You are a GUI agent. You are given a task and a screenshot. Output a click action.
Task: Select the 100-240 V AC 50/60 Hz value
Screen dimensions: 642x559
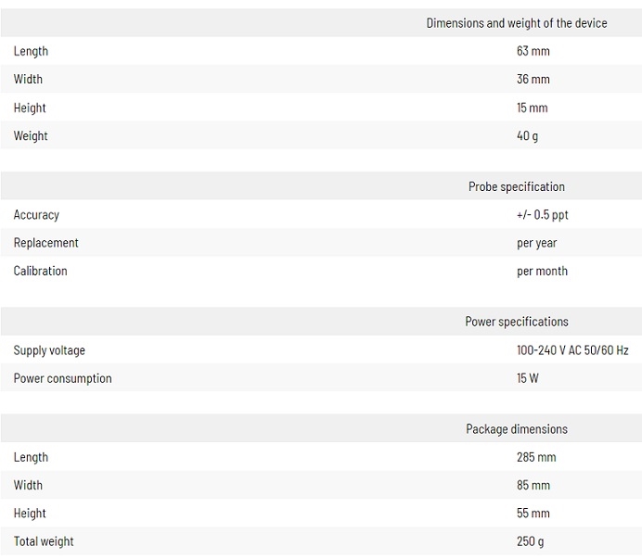click(572, 350)
